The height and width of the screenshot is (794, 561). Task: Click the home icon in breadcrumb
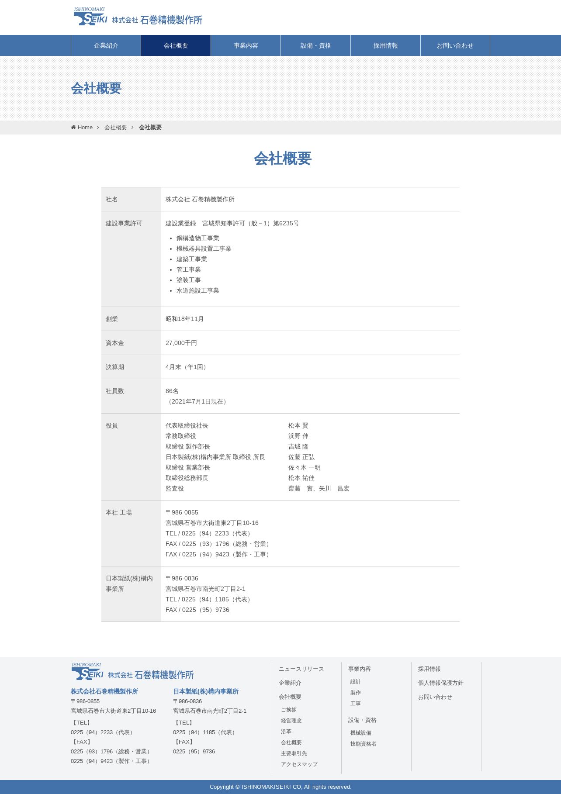point(73,128)
